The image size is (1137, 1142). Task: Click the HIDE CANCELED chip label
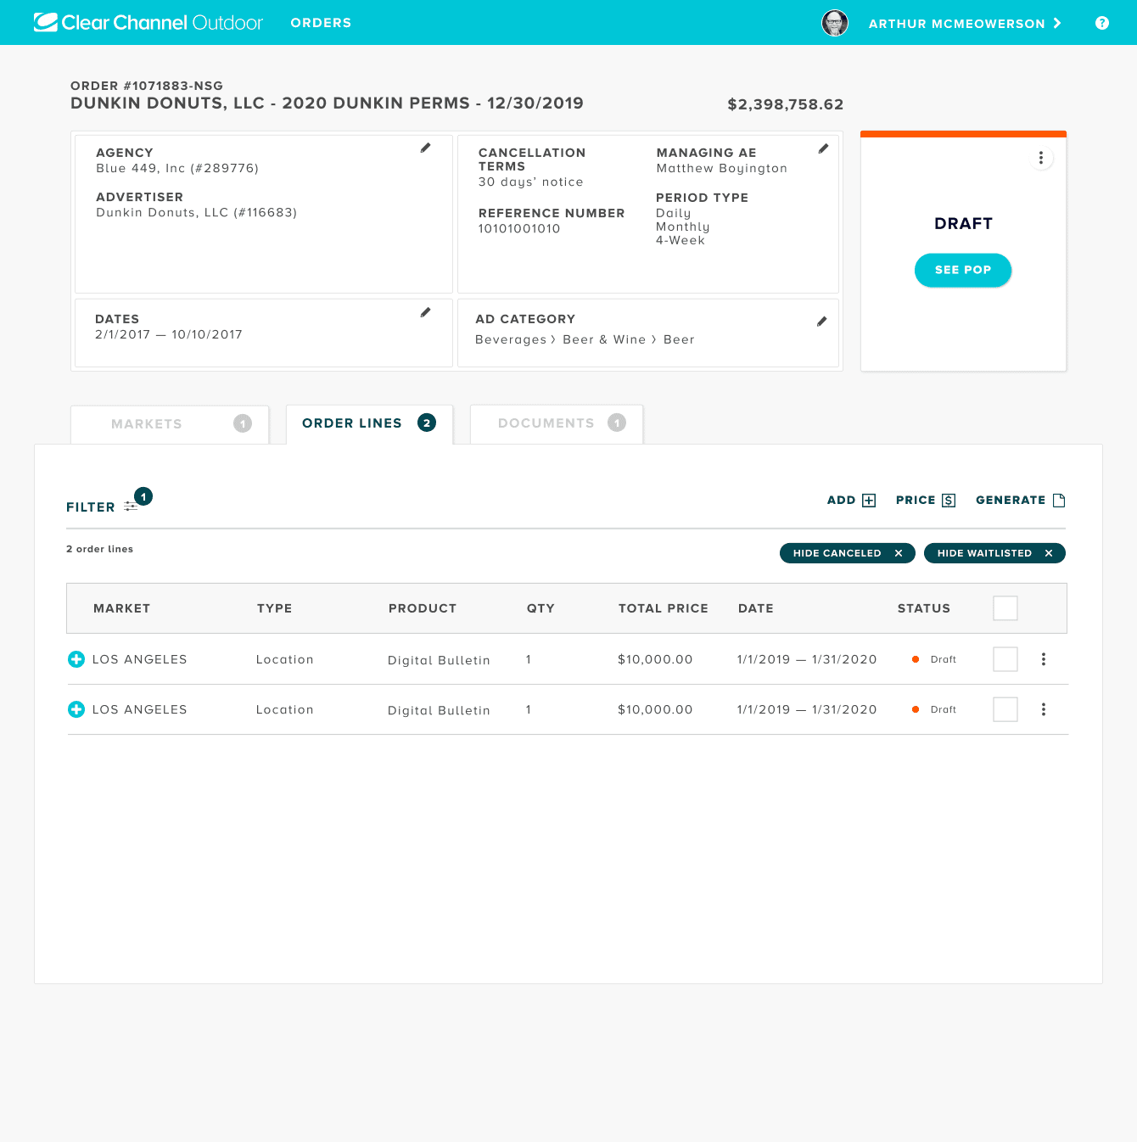[837, 553]
